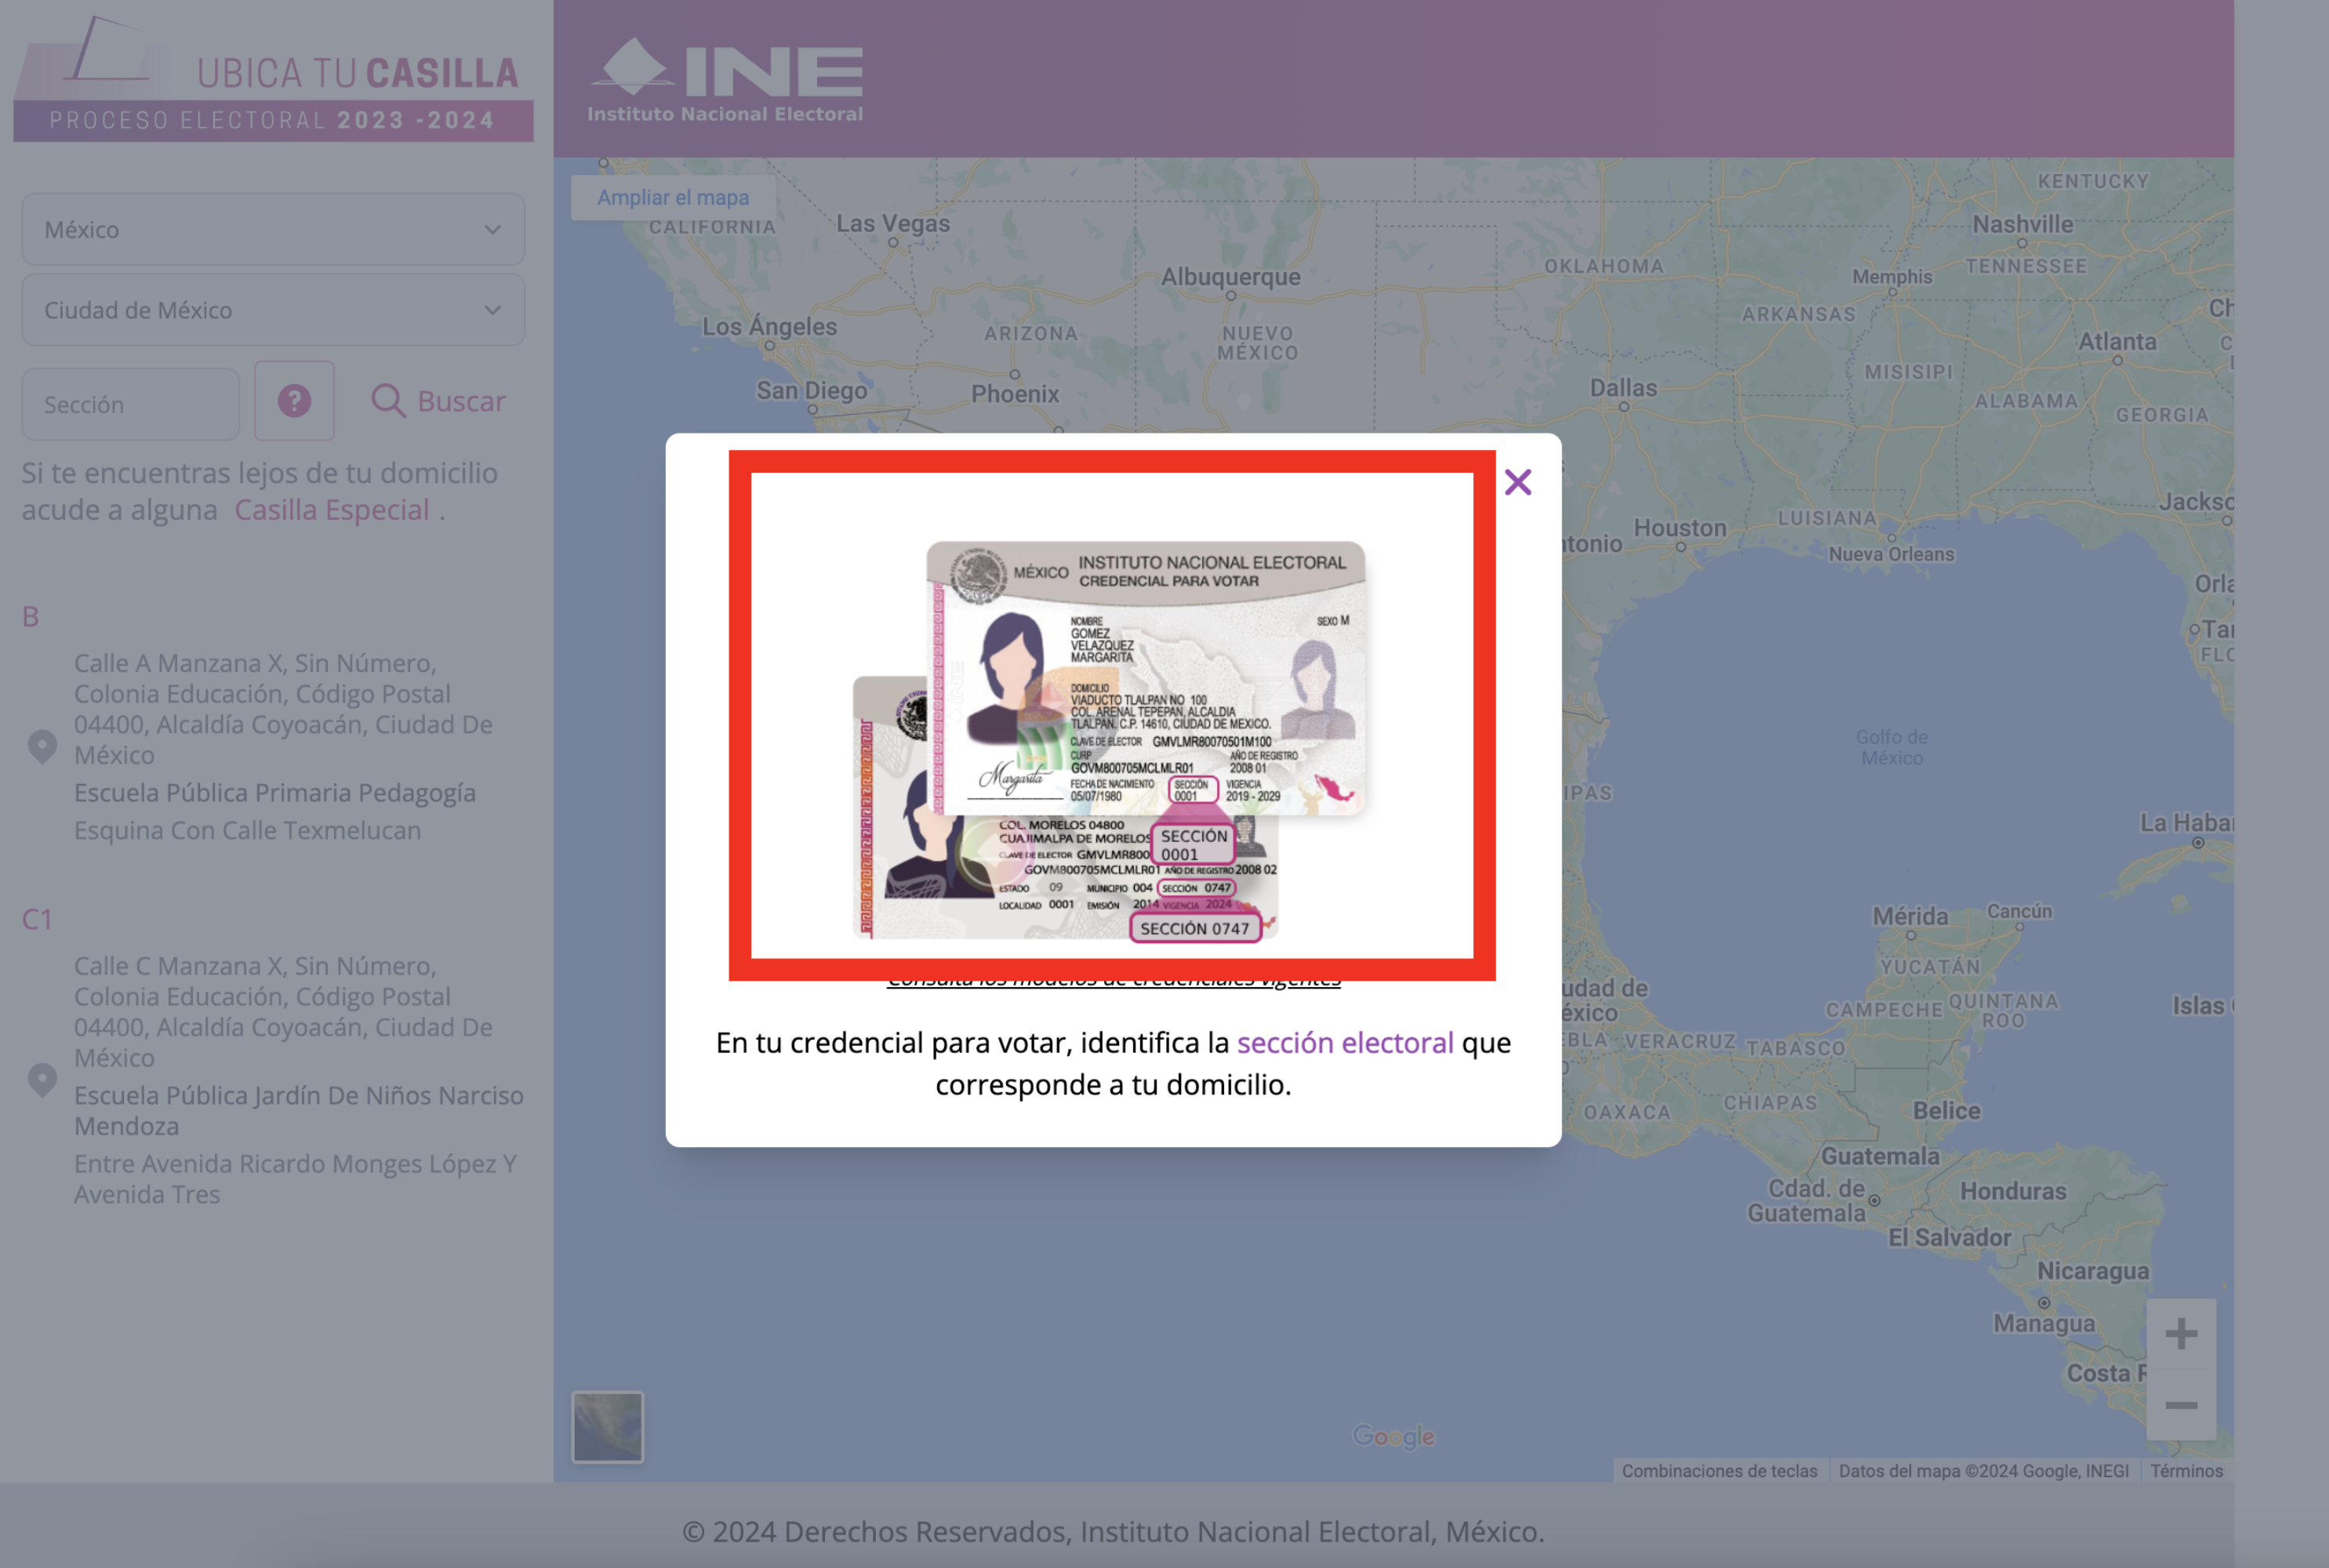Click the Buscar search button
This screenshot has height=1568, width=2329.
point(438,401)
